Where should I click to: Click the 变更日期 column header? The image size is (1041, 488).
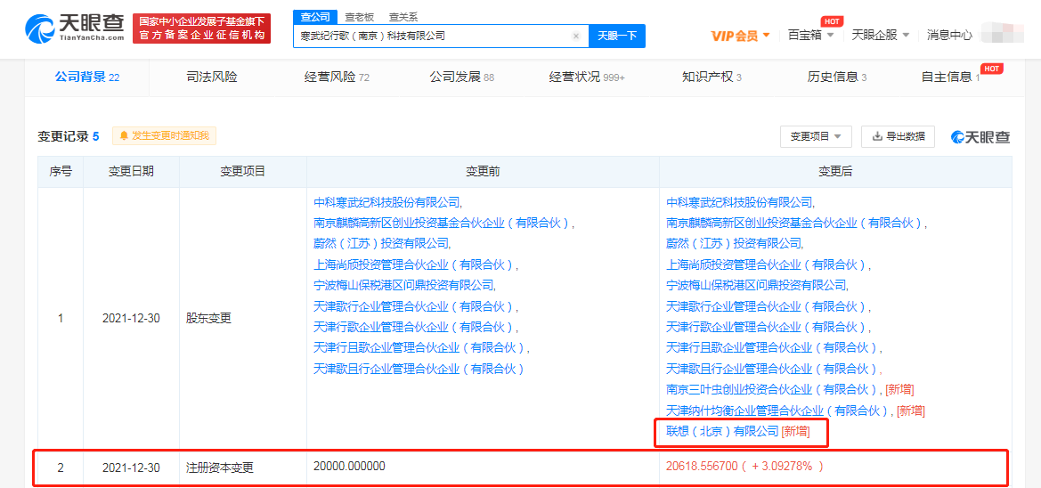point(132,171)
